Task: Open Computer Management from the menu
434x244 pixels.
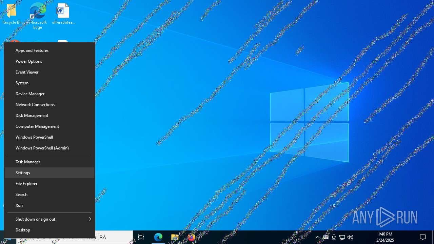Action: [x=50, y=126]
